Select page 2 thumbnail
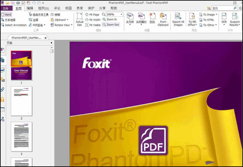The height and width of the screenshot is (167, 243). [22, 101]
